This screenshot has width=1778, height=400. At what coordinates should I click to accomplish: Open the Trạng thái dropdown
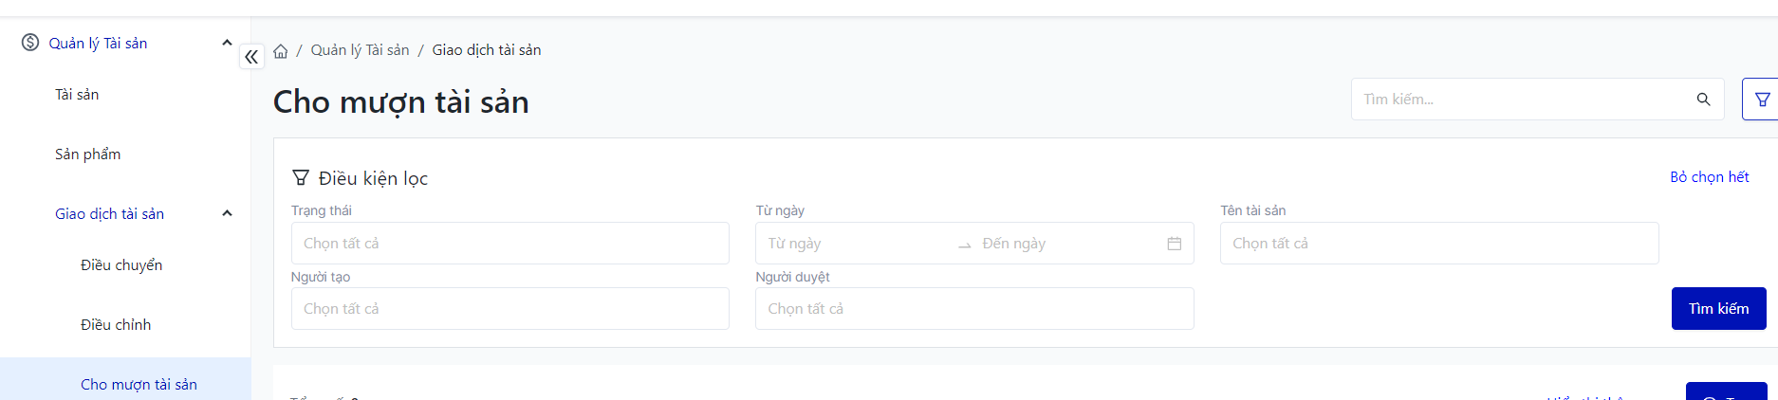point(509,244)
